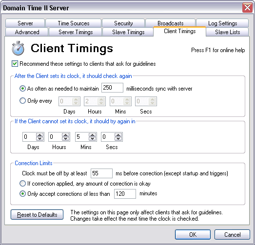Decrease the retry Secs spinner value

[118, 139]
